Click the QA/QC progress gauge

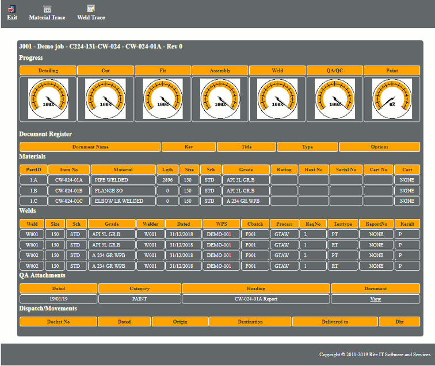tap(334, 99)
